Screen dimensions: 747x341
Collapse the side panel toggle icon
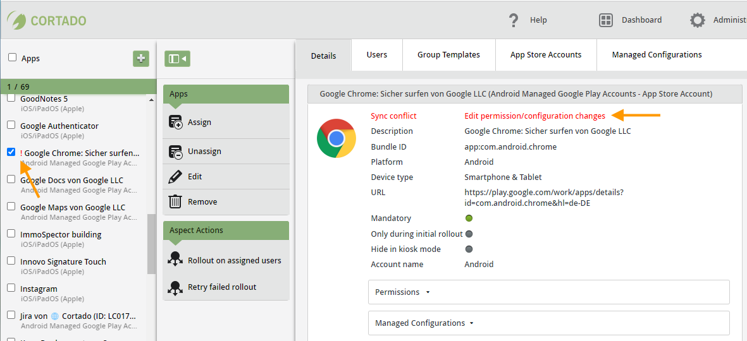(x=177, y=59)
